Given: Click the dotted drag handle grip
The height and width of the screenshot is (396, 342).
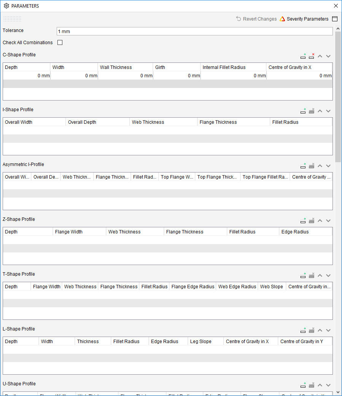Looking at the screenshot, I should coord(13,19).
